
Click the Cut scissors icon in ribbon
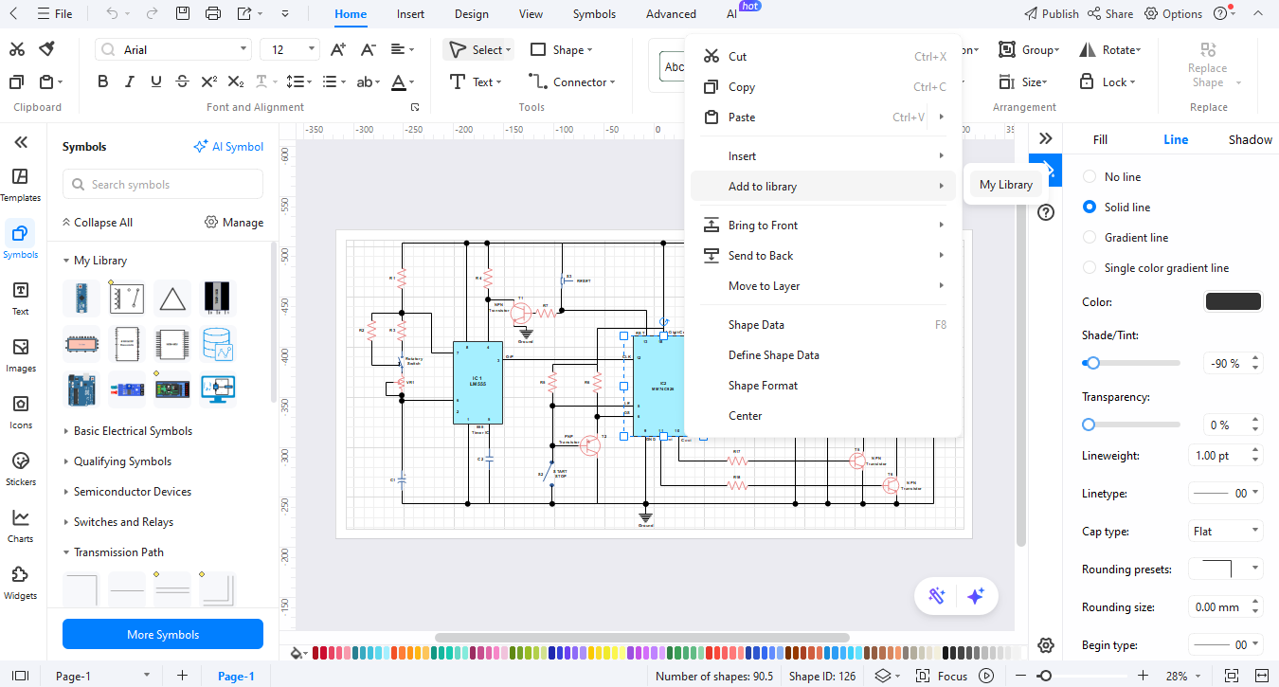click(17, 49)
